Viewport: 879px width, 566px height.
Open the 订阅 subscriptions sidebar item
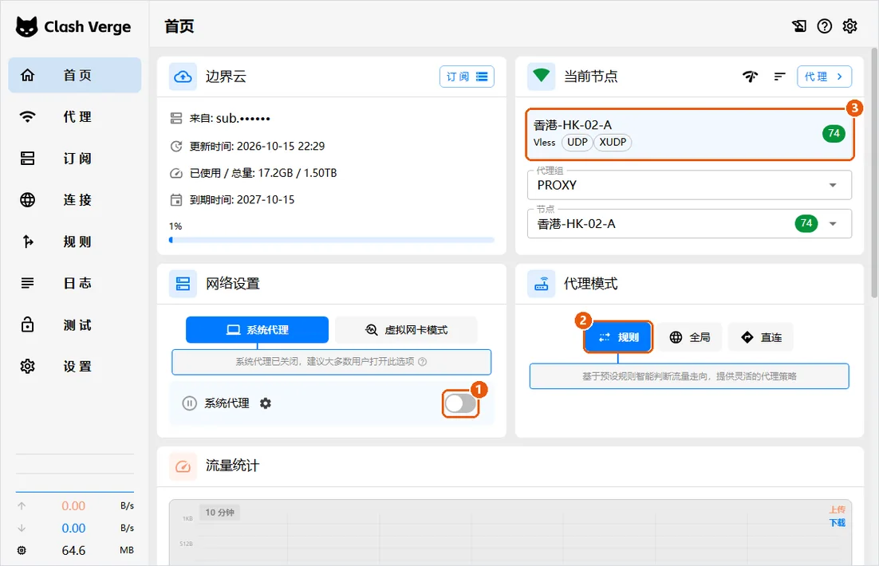[74, 158]
